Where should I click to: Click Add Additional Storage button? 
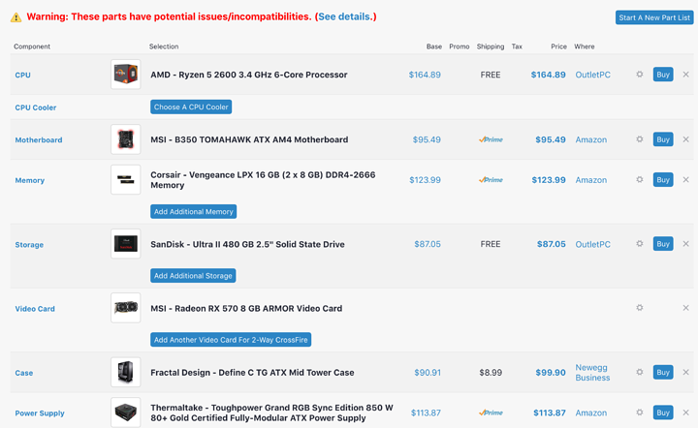pos(193,275)
